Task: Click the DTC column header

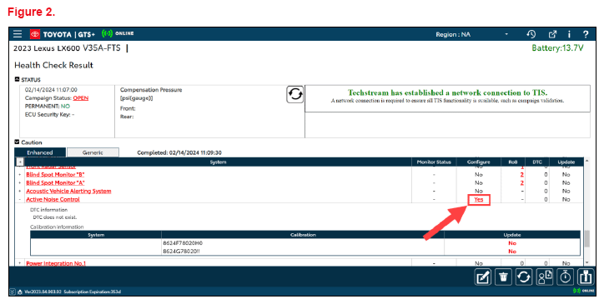Action: pos(537,162)
